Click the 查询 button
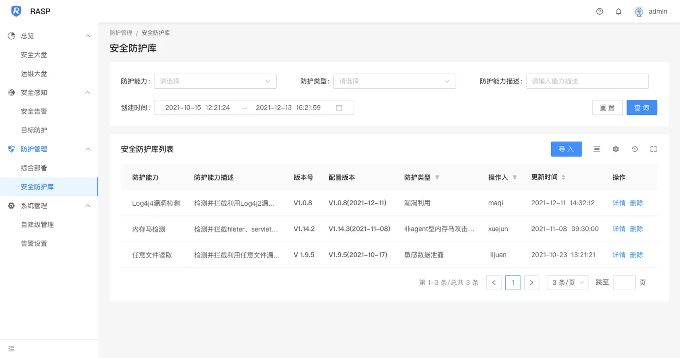This screenshot has height=358, width=680. pyautogui.click(x=642, y=108)
